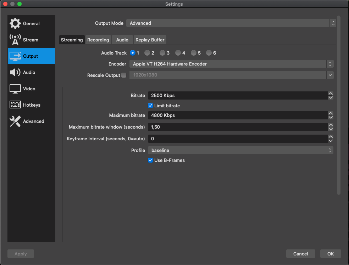Uncheck Use B-Frames option
The height and width of the screenshot is (265, 349).
150,160
